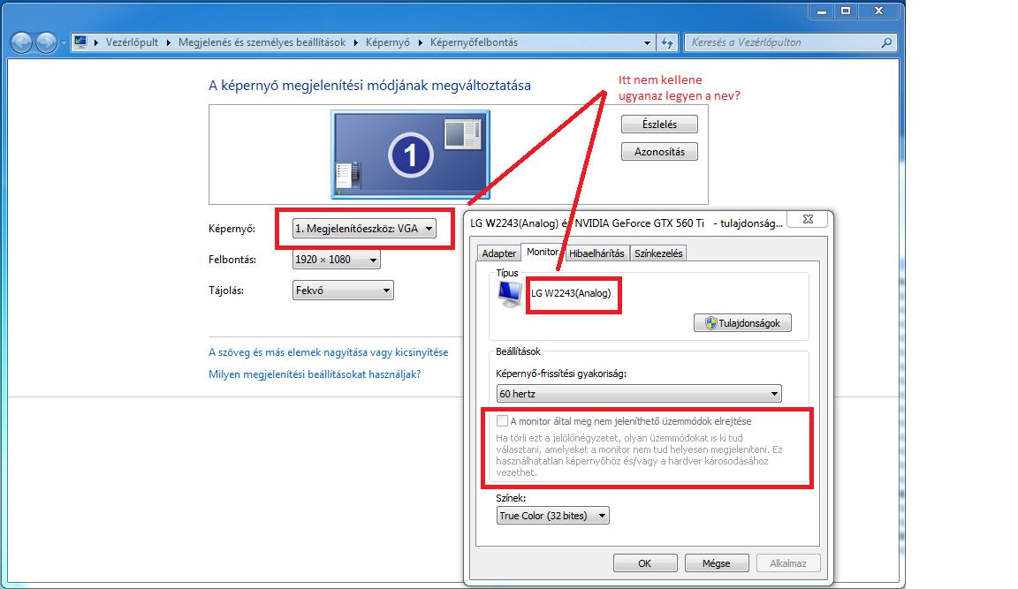Click the magnifier search icon
Viewport: 1018px width, 589px height.
887,42
